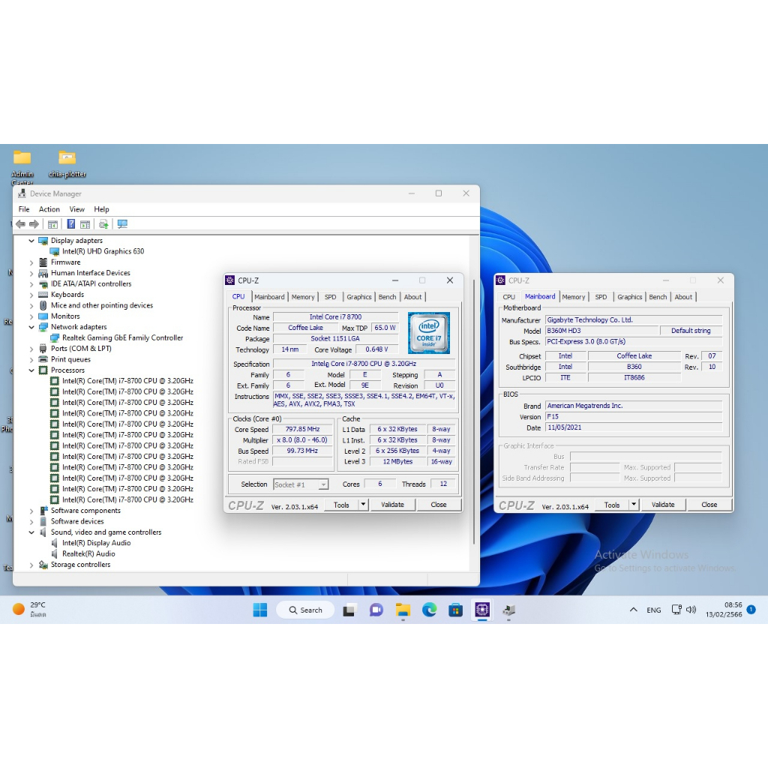
Task: Open Tools dropdown arrow in CPU-Z Mainboard window
Action: point(633,505)
